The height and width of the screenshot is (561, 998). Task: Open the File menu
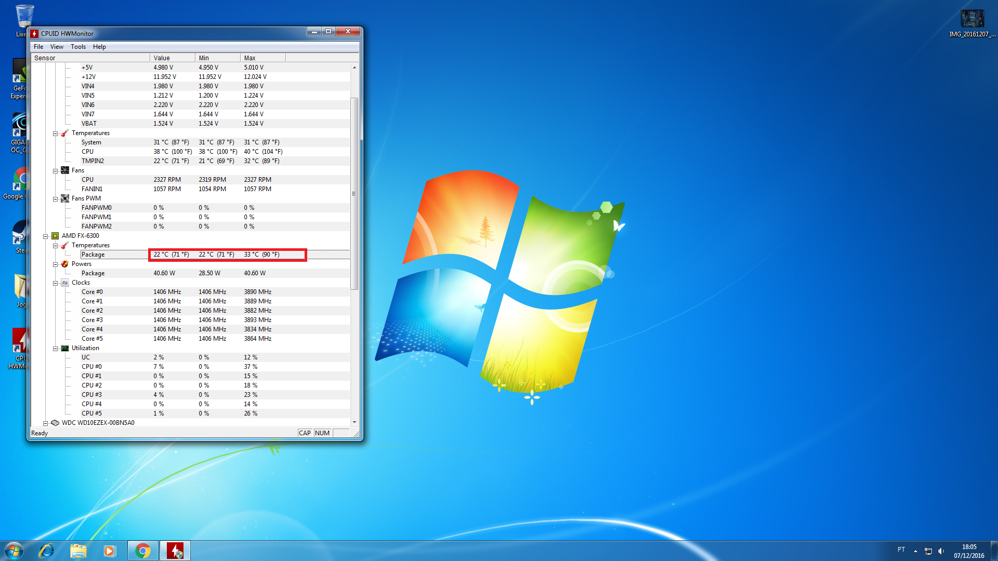tap(38, 47)
